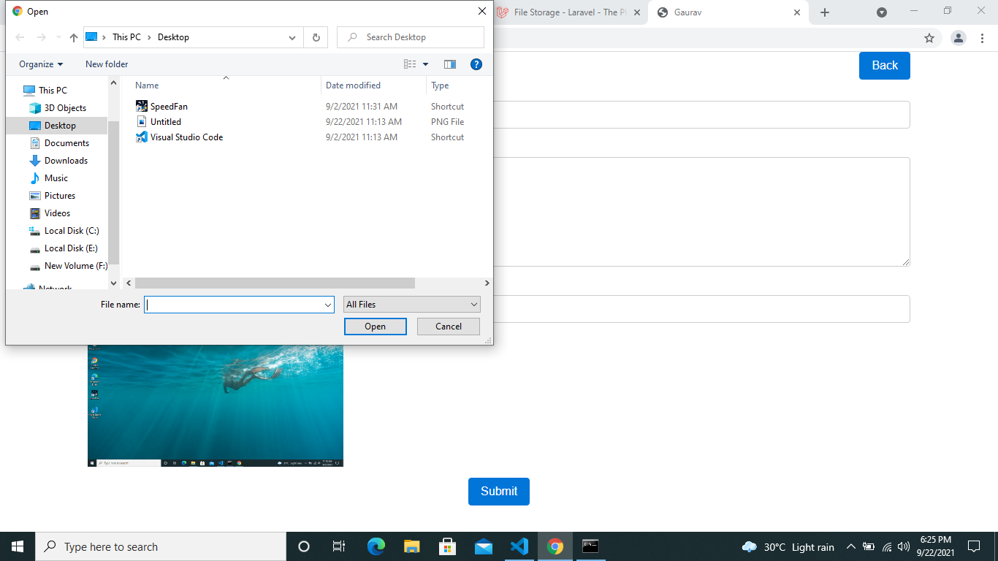Click the Open button

[x=375, y=327]
